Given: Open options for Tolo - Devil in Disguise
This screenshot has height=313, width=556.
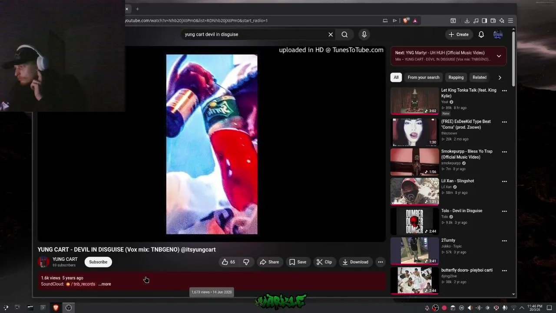Looking at the screenshot, I should (504, 211).
